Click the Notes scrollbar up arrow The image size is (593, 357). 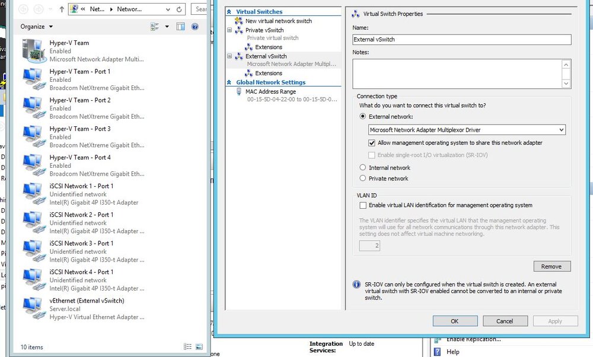(x=566, y=65)
